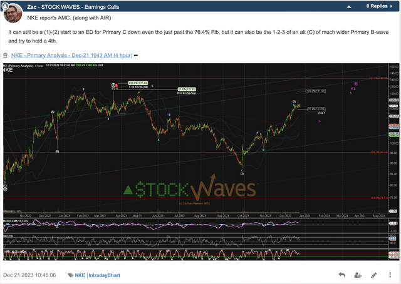This screenshot has height=284, width=401.
Task: Click the small user icon over the avatar
Action: 5,6
